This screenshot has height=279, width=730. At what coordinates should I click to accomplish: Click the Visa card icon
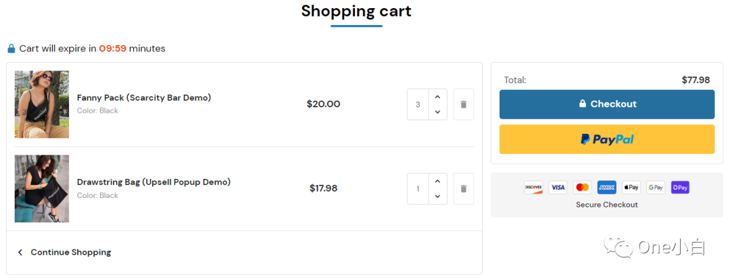558,187
